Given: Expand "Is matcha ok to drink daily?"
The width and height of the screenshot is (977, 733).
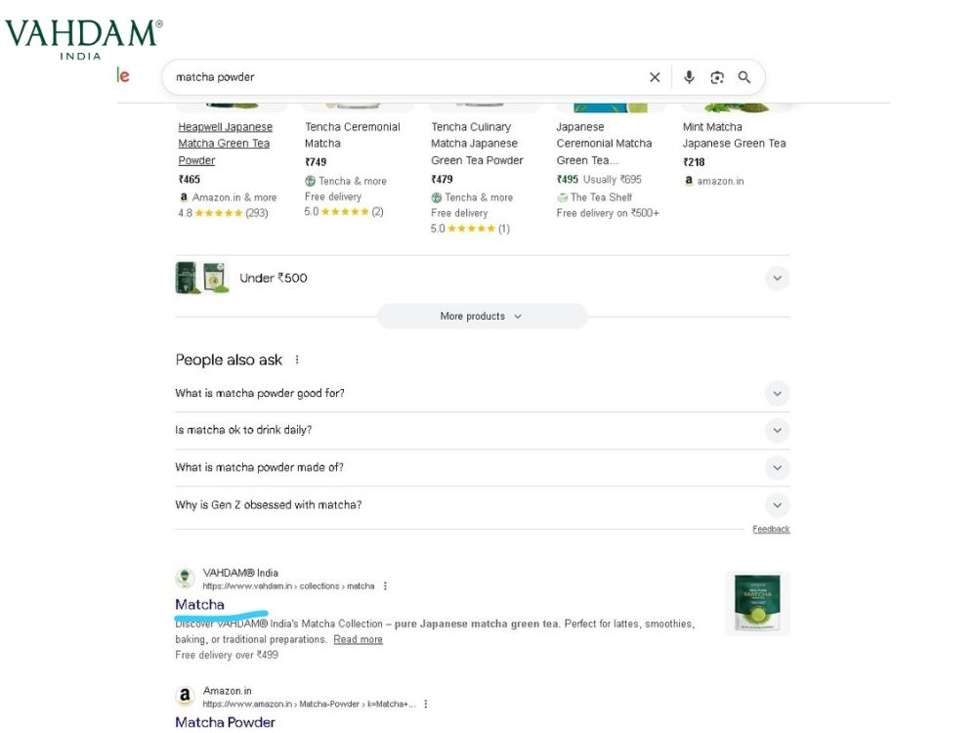Looking at the screenshot, I should pos(777,431).
